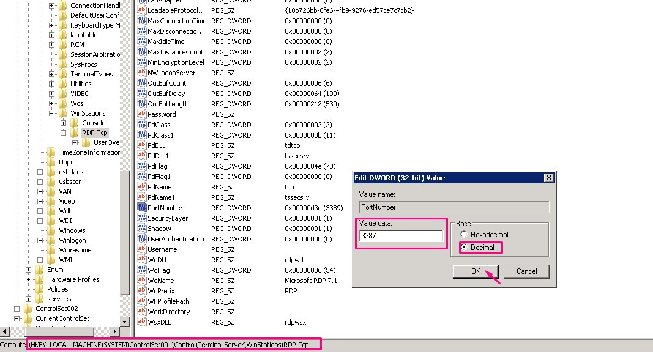Click the WorkDirectory string icon
The width and height of the screenshot is (653, 352).
(x=141, y=311)
